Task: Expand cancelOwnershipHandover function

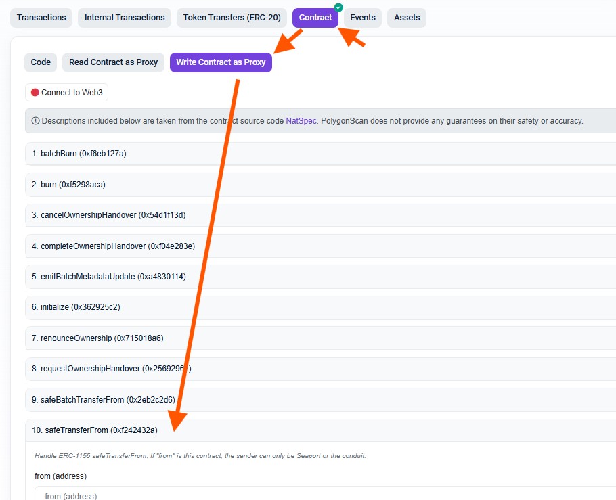Action: [x=108, y=215]
